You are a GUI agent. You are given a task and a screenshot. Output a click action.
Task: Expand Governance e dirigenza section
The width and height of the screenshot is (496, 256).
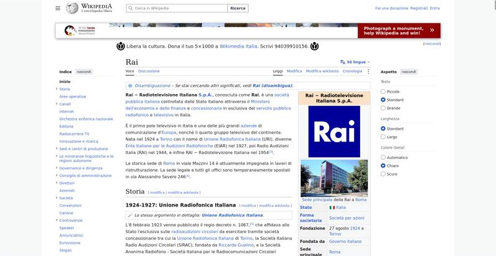pos(56,168)
